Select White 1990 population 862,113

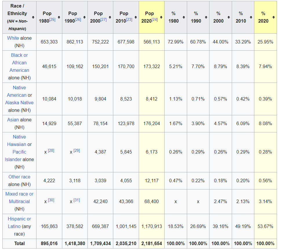[75, 42]
